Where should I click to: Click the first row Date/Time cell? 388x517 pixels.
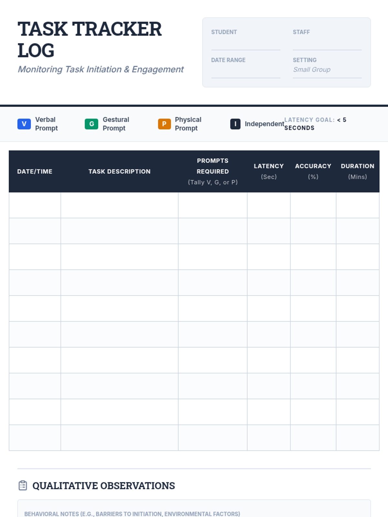pyautogui.click(x=35, y=205)
